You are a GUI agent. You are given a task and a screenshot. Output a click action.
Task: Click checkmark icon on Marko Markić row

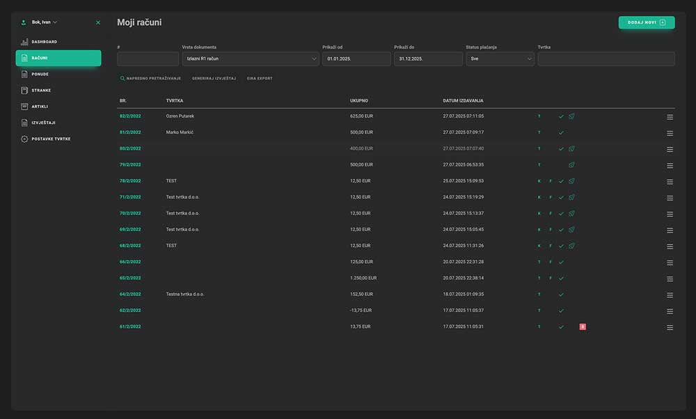[561, 132]
